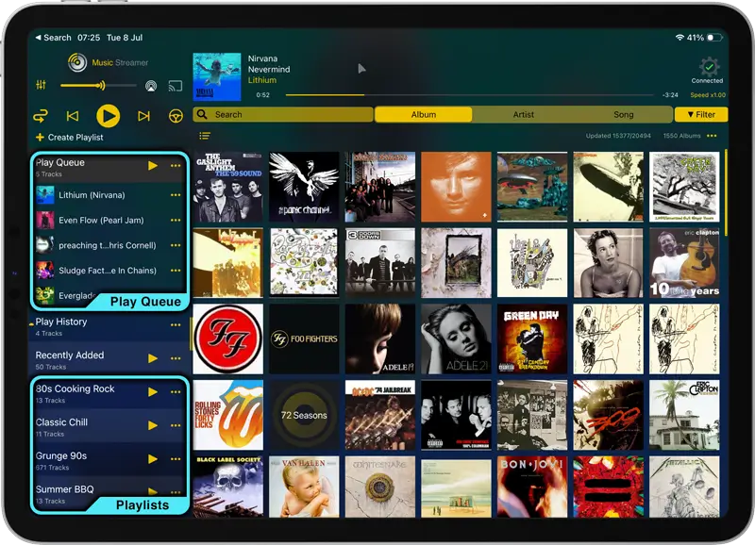Click the Music Streamer app logo
The width and height of the screenshot is (755, 545).
(x=77, y=62)
